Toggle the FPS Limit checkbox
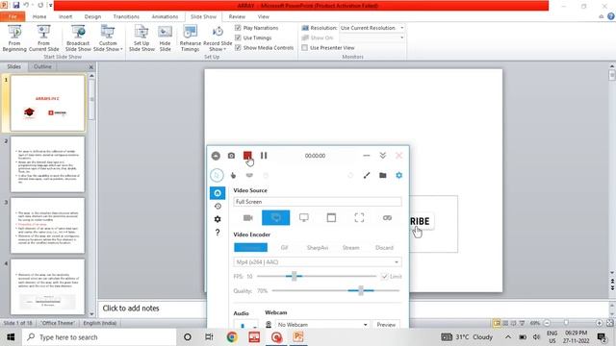616x346 pixels. [384, 277]
